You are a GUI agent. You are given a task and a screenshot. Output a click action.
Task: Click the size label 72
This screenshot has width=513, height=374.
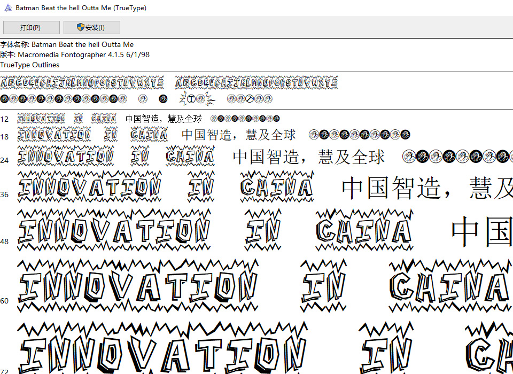(4, 371)
